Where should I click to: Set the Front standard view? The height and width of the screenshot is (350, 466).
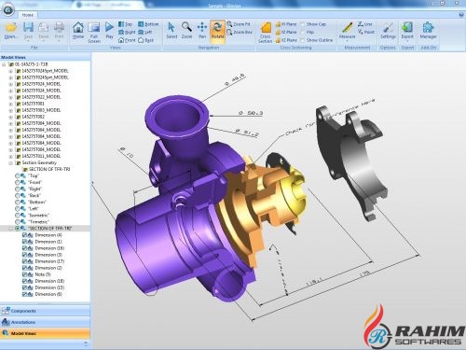coord(127,40)
